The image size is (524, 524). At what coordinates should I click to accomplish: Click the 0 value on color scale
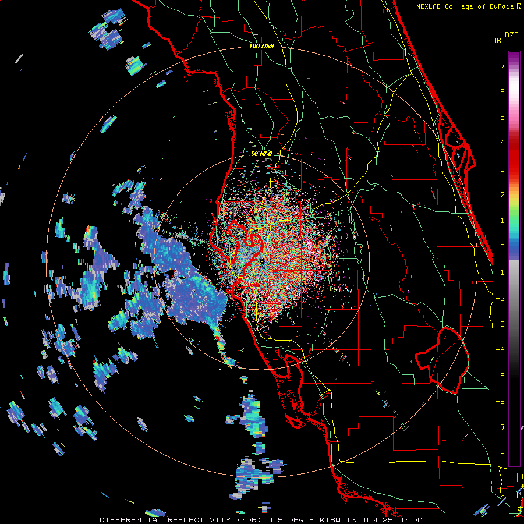(x=502, y=247)
